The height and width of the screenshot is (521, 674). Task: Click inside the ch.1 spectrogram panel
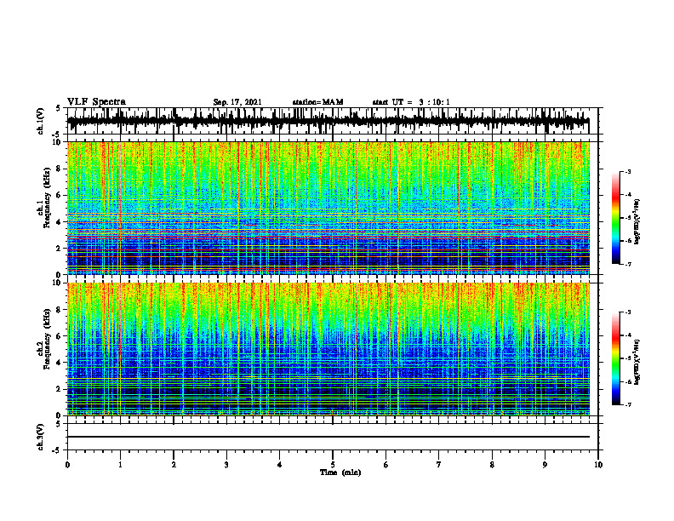[x=328, y=208]
